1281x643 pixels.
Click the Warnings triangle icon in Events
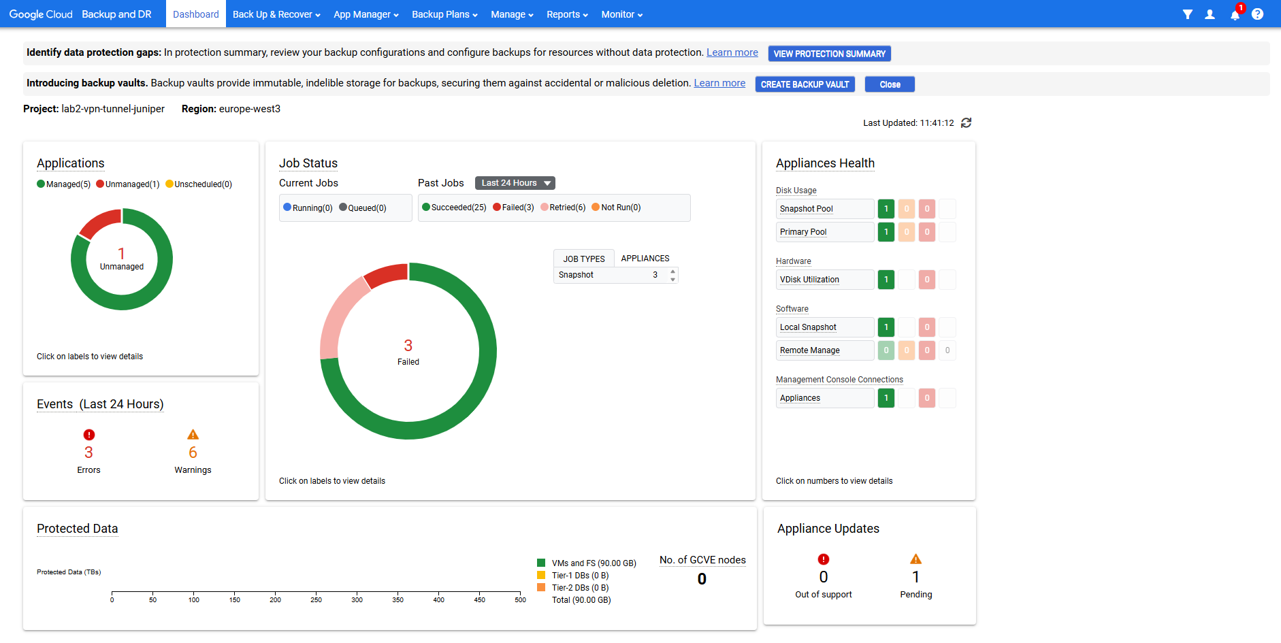[x=193, y=435]
